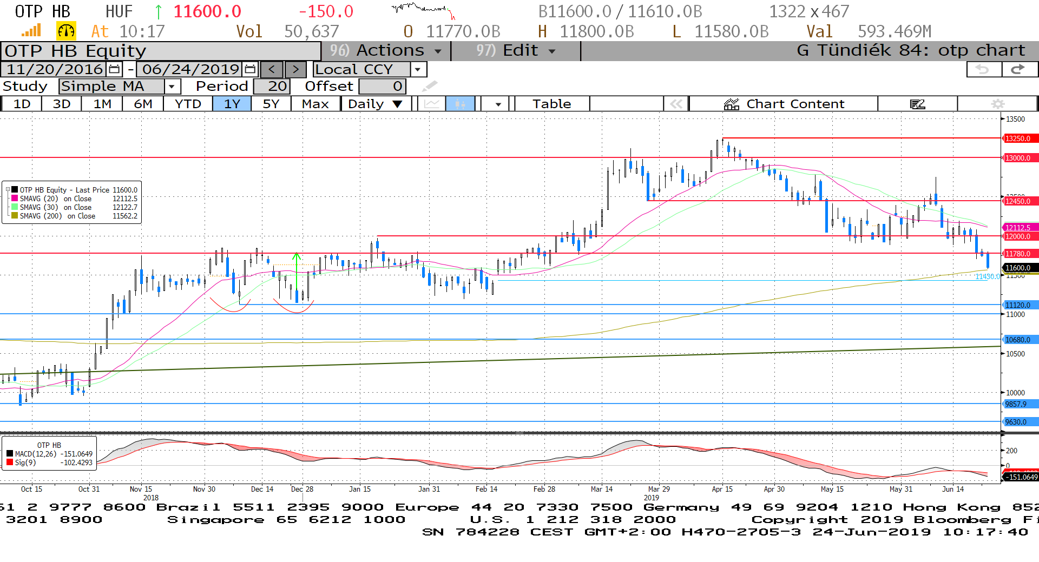Viewport: 1039px width, 562px height.
Task: Click the Sig(9) red legend swatch
Action: pyautogui.click(x=10, y=462)
